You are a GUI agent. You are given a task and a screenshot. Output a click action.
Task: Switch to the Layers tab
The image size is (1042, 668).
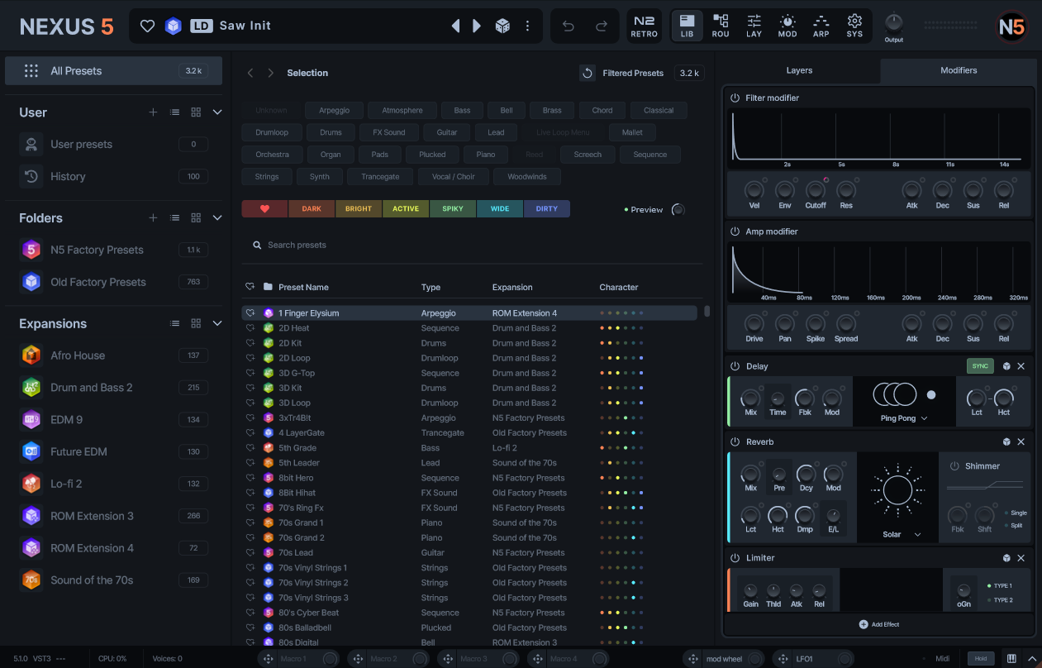pyautogui.click(x=799, y=70)
